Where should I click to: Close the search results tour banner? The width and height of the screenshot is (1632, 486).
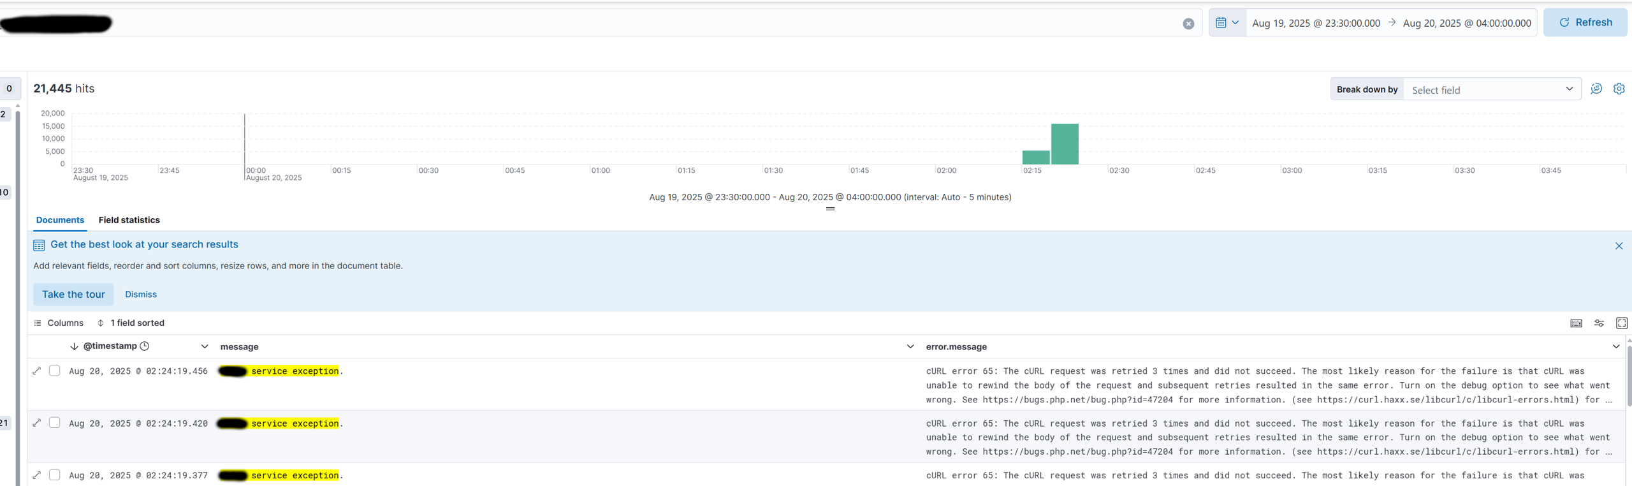click(1619, 246)
